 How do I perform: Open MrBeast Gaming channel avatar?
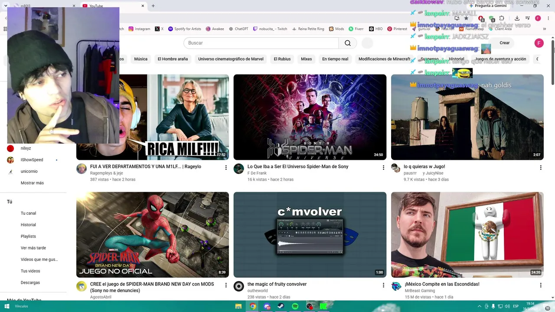pyautogui.click(x=396, y=286)
